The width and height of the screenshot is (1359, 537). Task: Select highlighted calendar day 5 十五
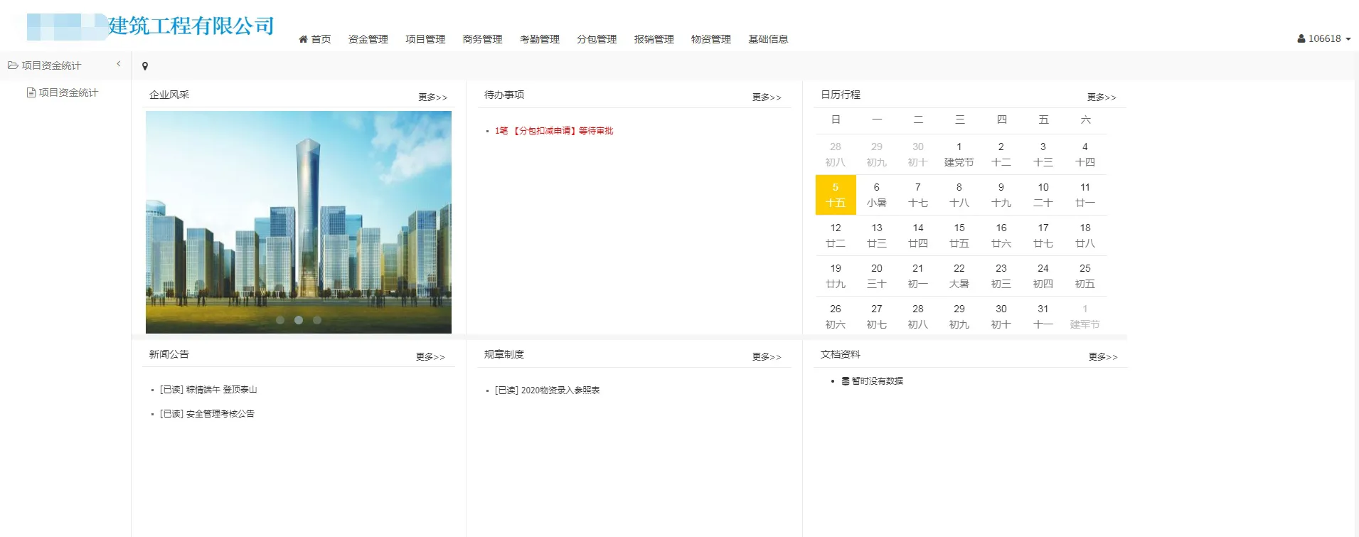point(836,195)
